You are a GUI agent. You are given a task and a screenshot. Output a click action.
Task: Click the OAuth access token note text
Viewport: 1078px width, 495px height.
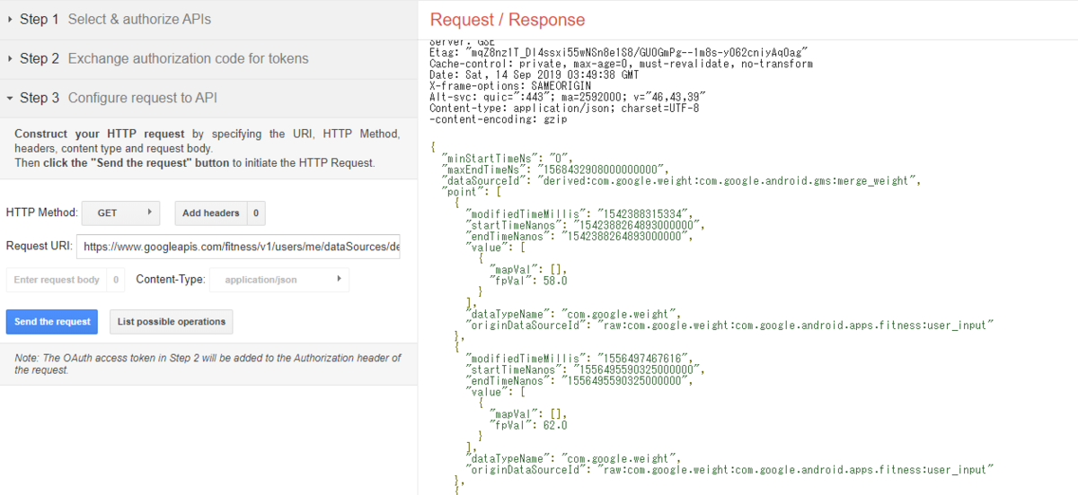208,363
